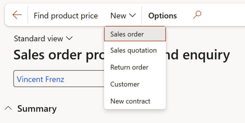The height and width of the screenshot is (123, 245).
Task: Choose Customer in the New menu
Action: point(125,84)
